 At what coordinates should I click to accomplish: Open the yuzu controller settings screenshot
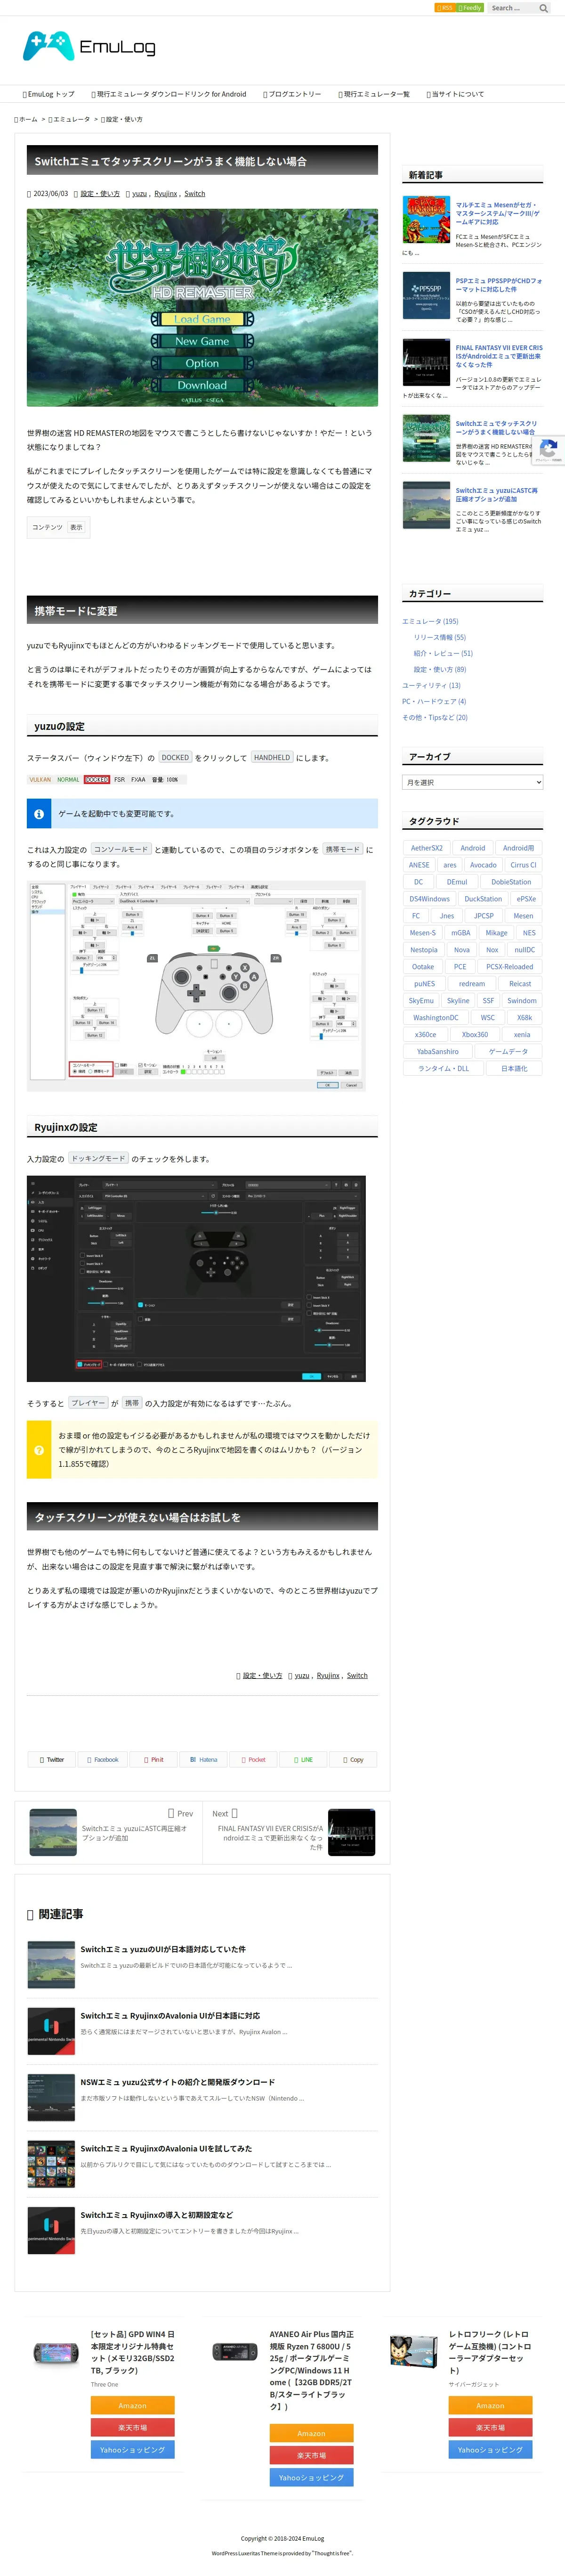tap(197, 986)
